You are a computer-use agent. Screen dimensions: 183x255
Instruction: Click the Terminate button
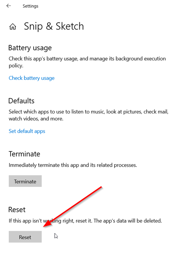click(x=25, y=181)
